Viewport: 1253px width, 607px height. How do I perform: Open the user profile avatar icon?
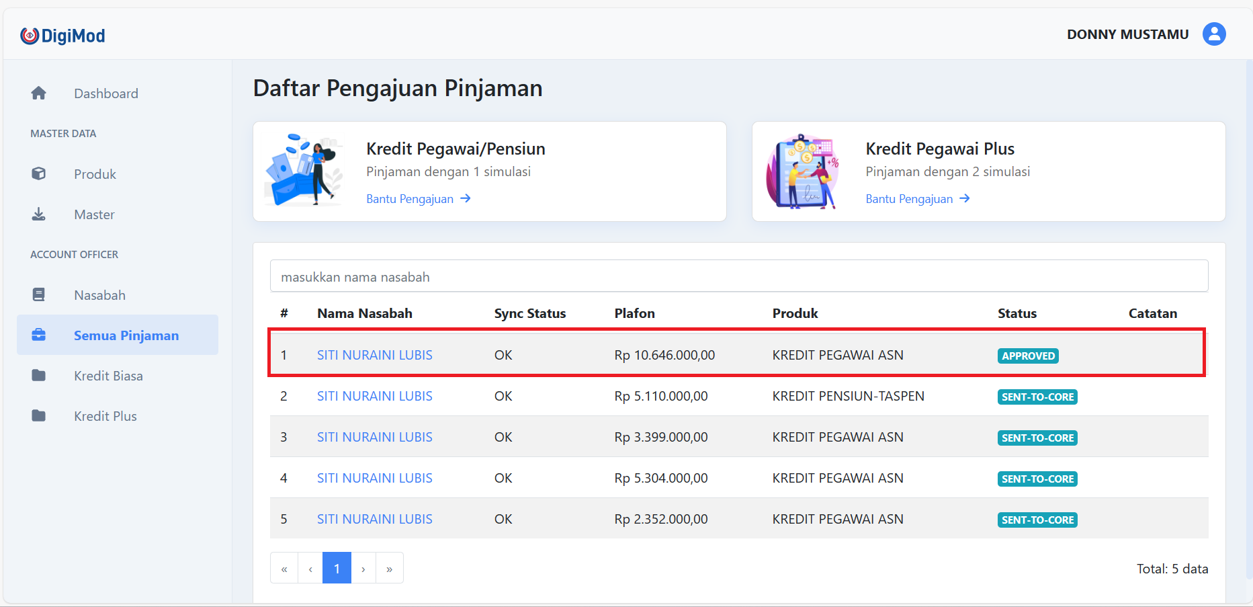(1213, 34)
